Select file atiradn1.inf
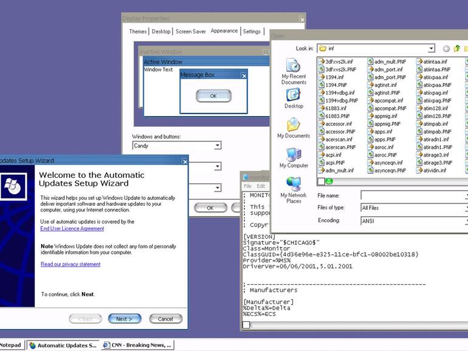This screenshot has width=468, height=351. [x=433, y=139]
